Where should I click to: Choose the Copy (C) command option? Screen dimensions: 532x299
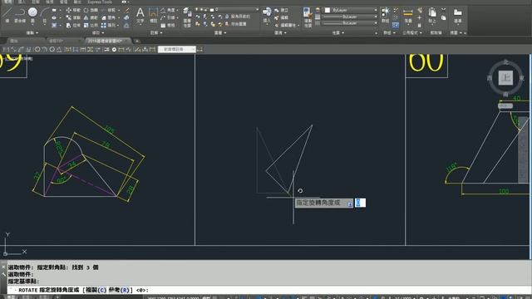click(96, 290)
